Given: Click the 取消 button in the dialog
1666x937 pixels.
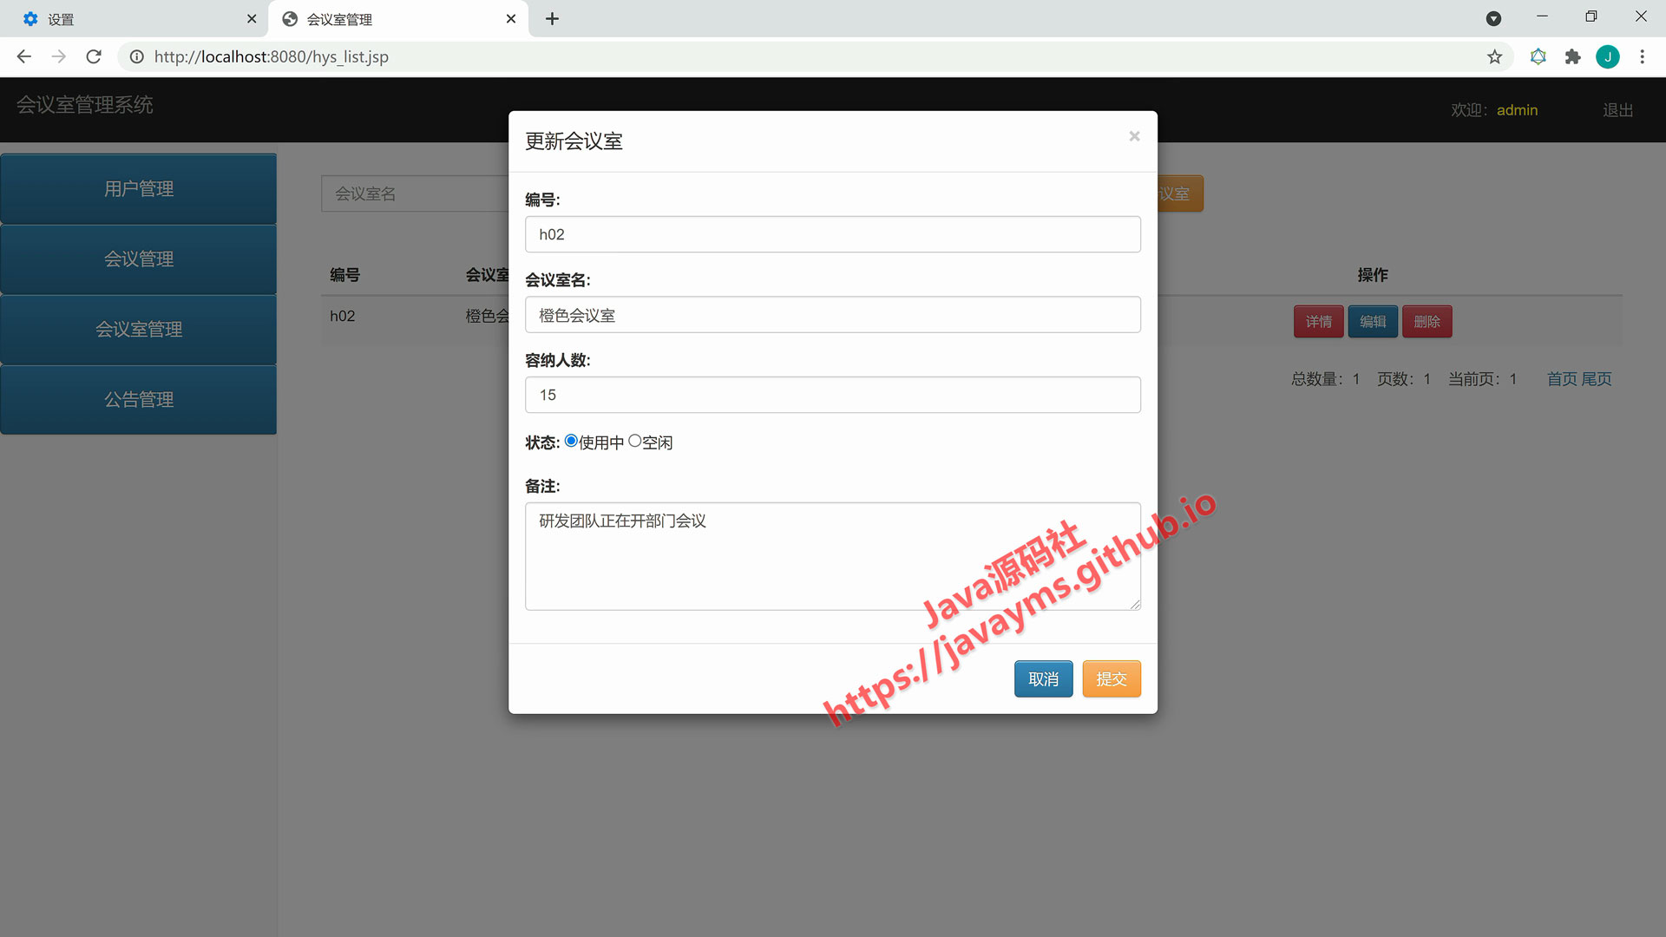Looking at the screenshot, I should 1043,678.
